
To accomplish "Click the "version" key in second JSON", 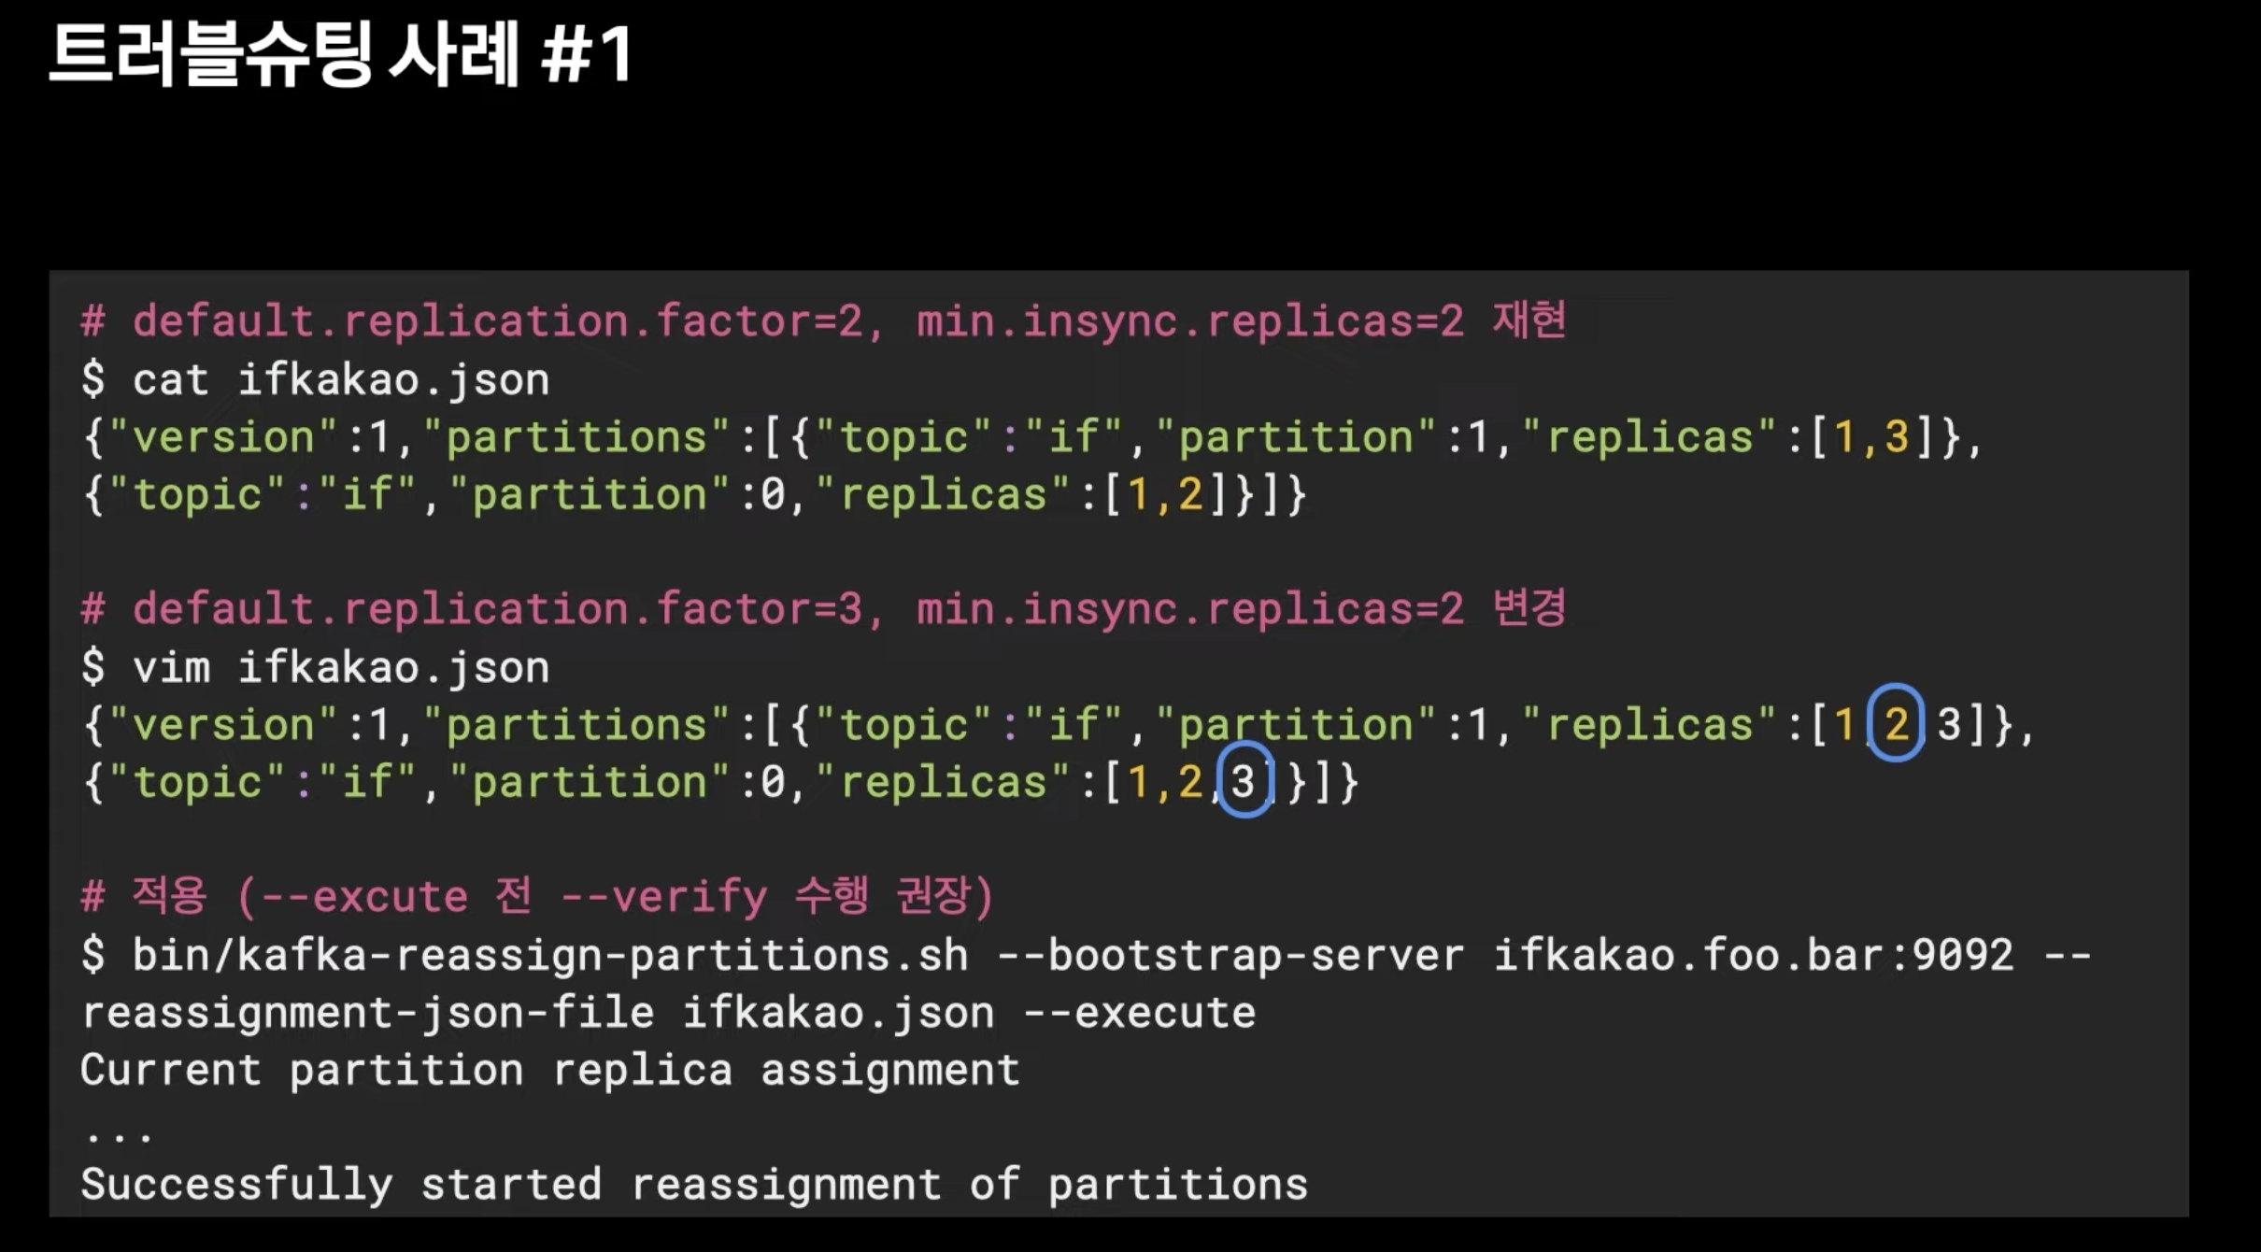I will point(222,725).
